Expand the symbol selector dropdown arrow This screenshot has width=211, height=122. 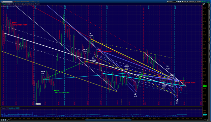(x=13, y=2)
